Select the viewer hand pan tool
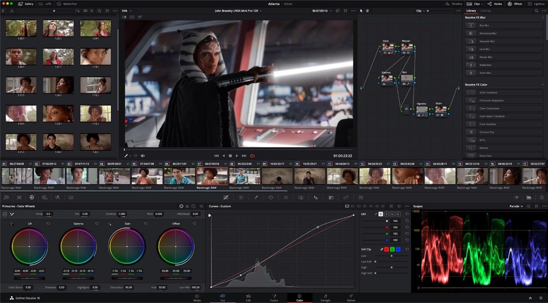548x303 pixels. (367, 11)
